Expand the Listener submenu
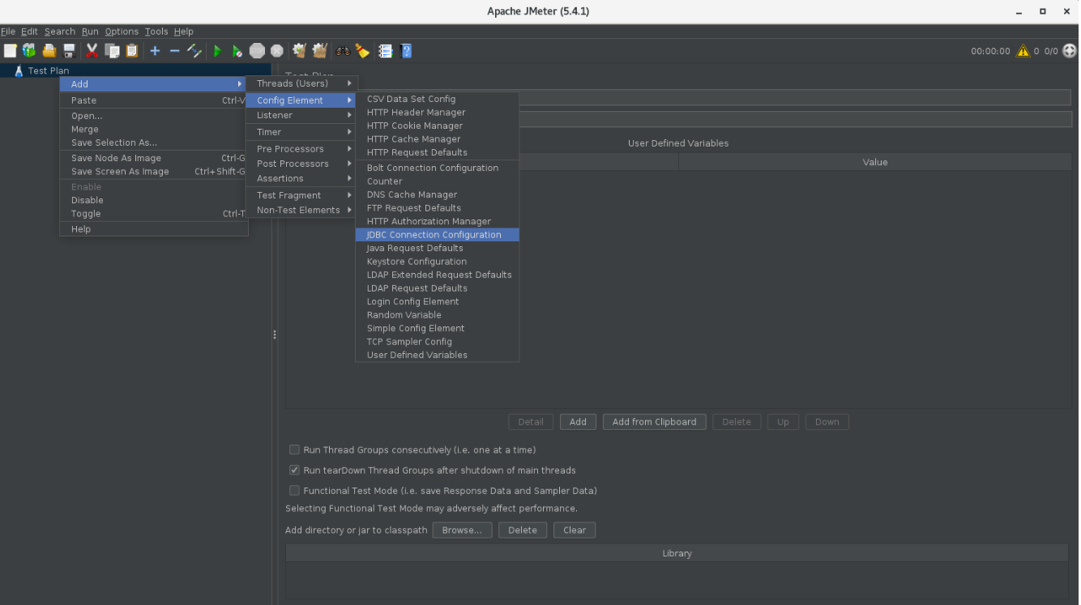 tap(302, 115)
